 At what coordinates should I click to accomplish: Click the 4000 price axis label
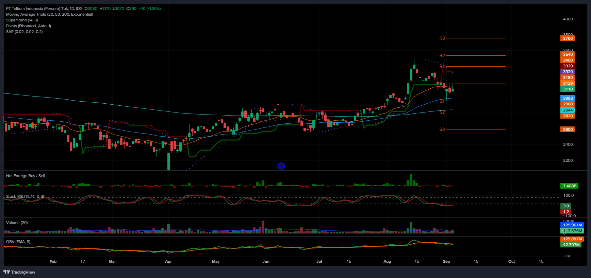(568, 19)
